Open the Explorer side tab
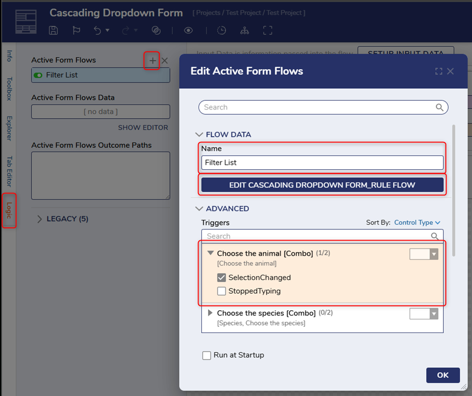This screenshot has height=396, width=472. pyautogui.click(x=9, y=128)
